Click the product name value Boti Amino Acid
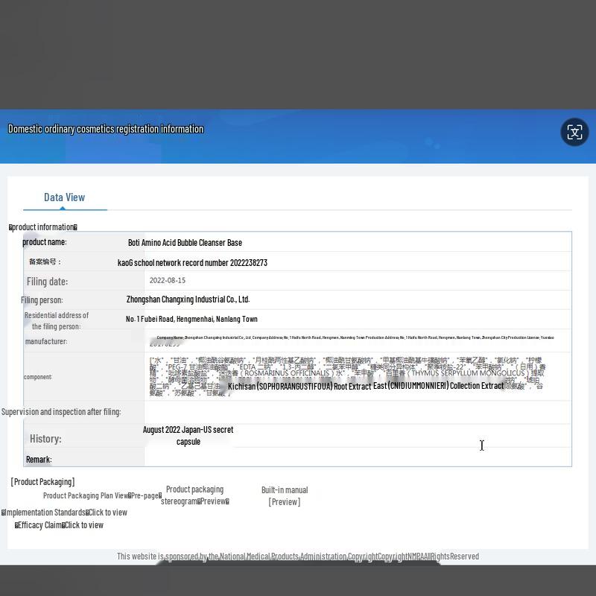 (185, 243)
